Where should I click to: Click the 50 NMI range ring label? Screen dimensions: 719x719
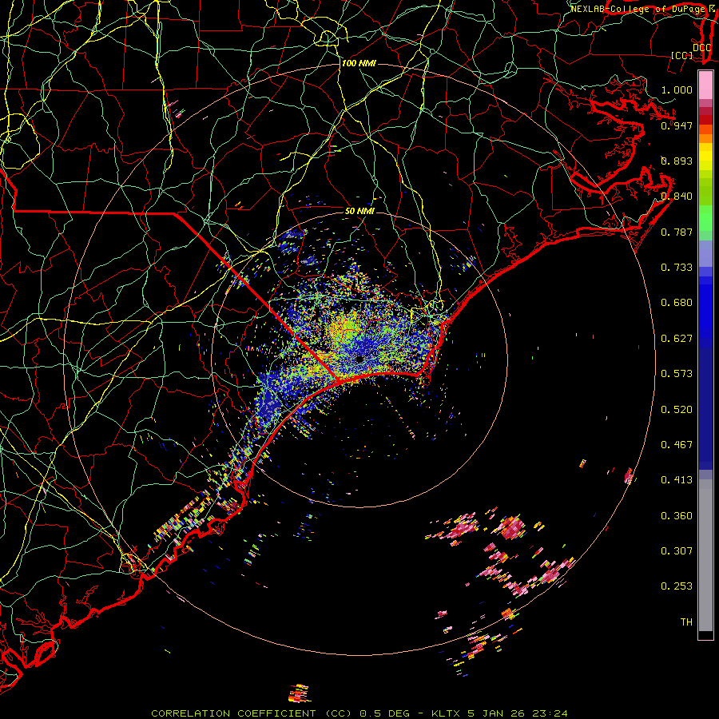359,211
